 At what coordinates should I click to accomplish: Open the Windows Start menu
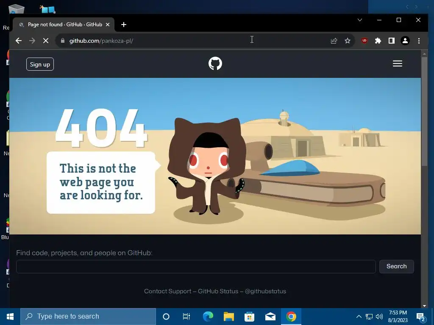tap(10, 317)
